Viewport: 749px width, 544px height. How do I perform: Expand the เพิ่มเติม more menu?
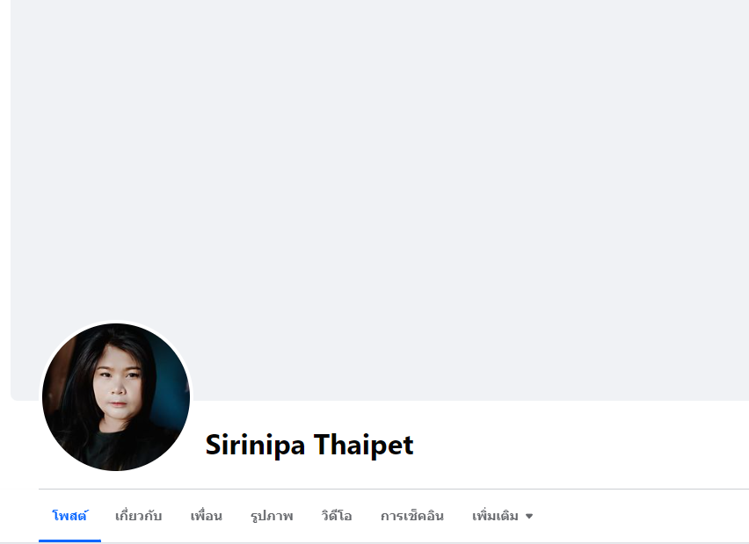(x=502, y=516)
